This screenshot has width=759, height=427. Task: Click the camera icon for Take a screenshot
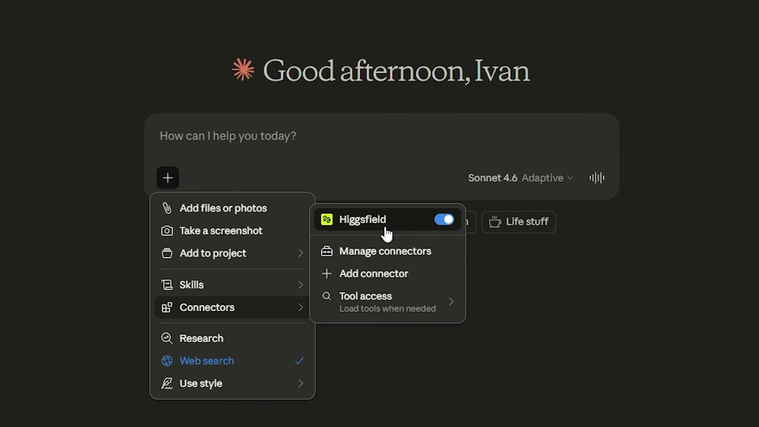[x=167, y=231]
